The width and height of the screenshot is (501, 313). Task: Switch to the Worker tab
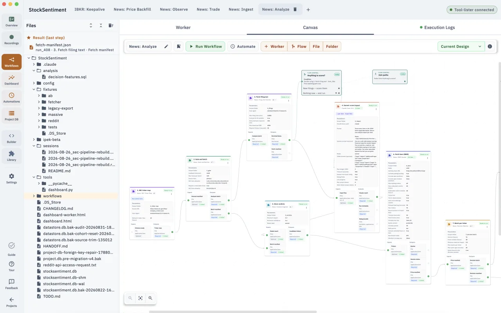click(183, 28)
